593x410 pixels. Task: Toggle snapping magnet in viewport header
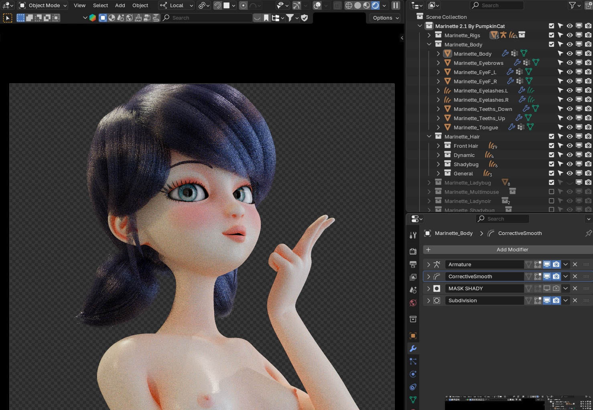[x=217, y=6]
